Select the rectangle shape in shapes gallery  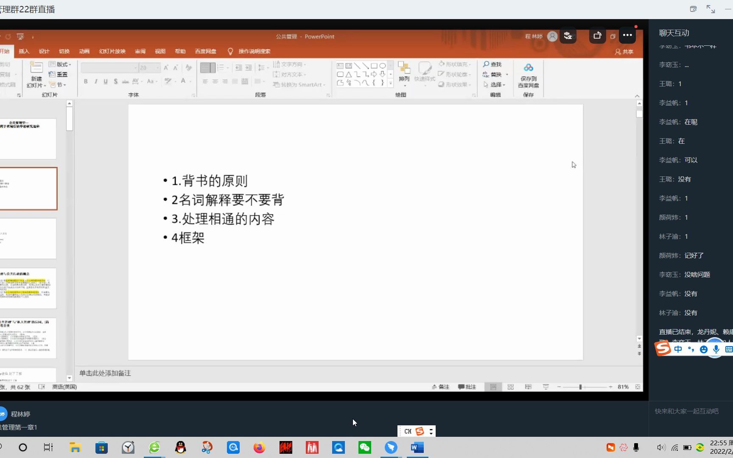click(x=374, y=66)
